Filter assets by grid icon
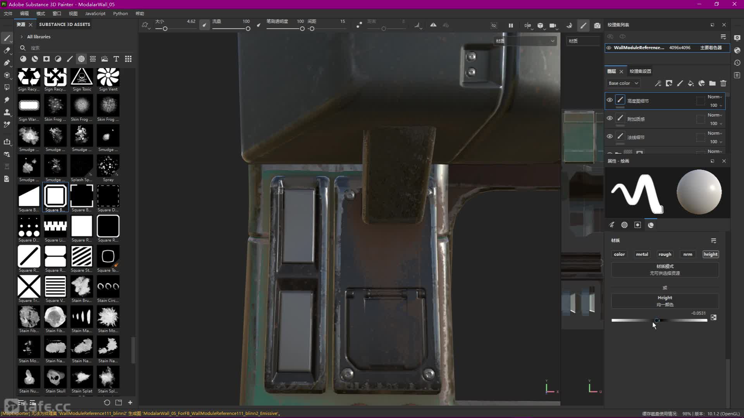This screenshot has width=744, height=418. [128, 59]
